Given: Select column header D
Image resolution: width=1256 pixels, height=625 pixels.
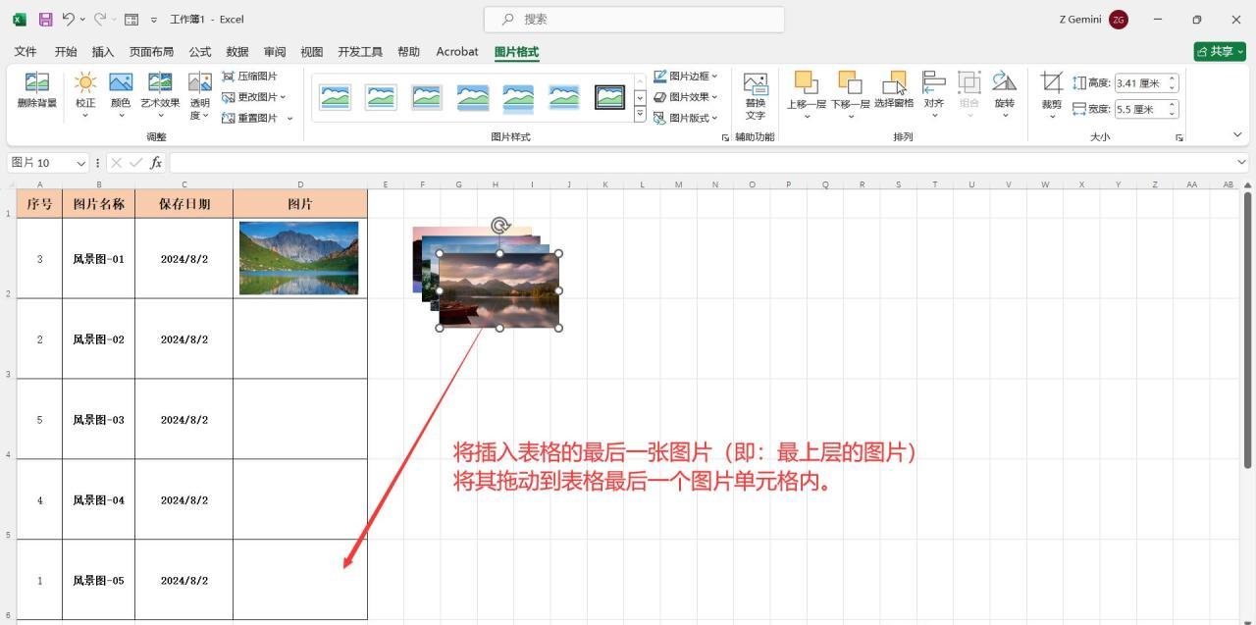Looking at the screenshot, I should coord(300,184).
